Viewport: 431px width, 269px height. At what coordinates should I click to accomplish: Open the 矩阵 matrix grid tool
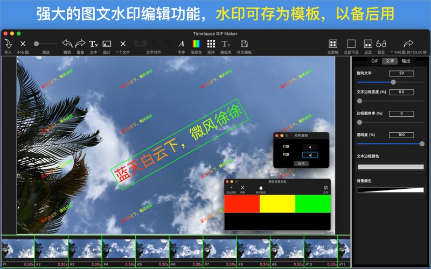click(211, 44)
